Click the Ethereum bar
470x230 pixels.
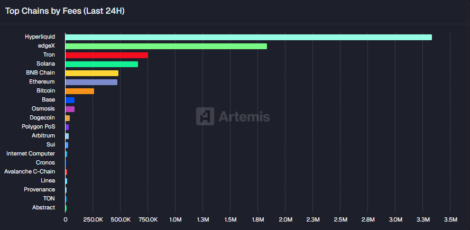(91, 82)
